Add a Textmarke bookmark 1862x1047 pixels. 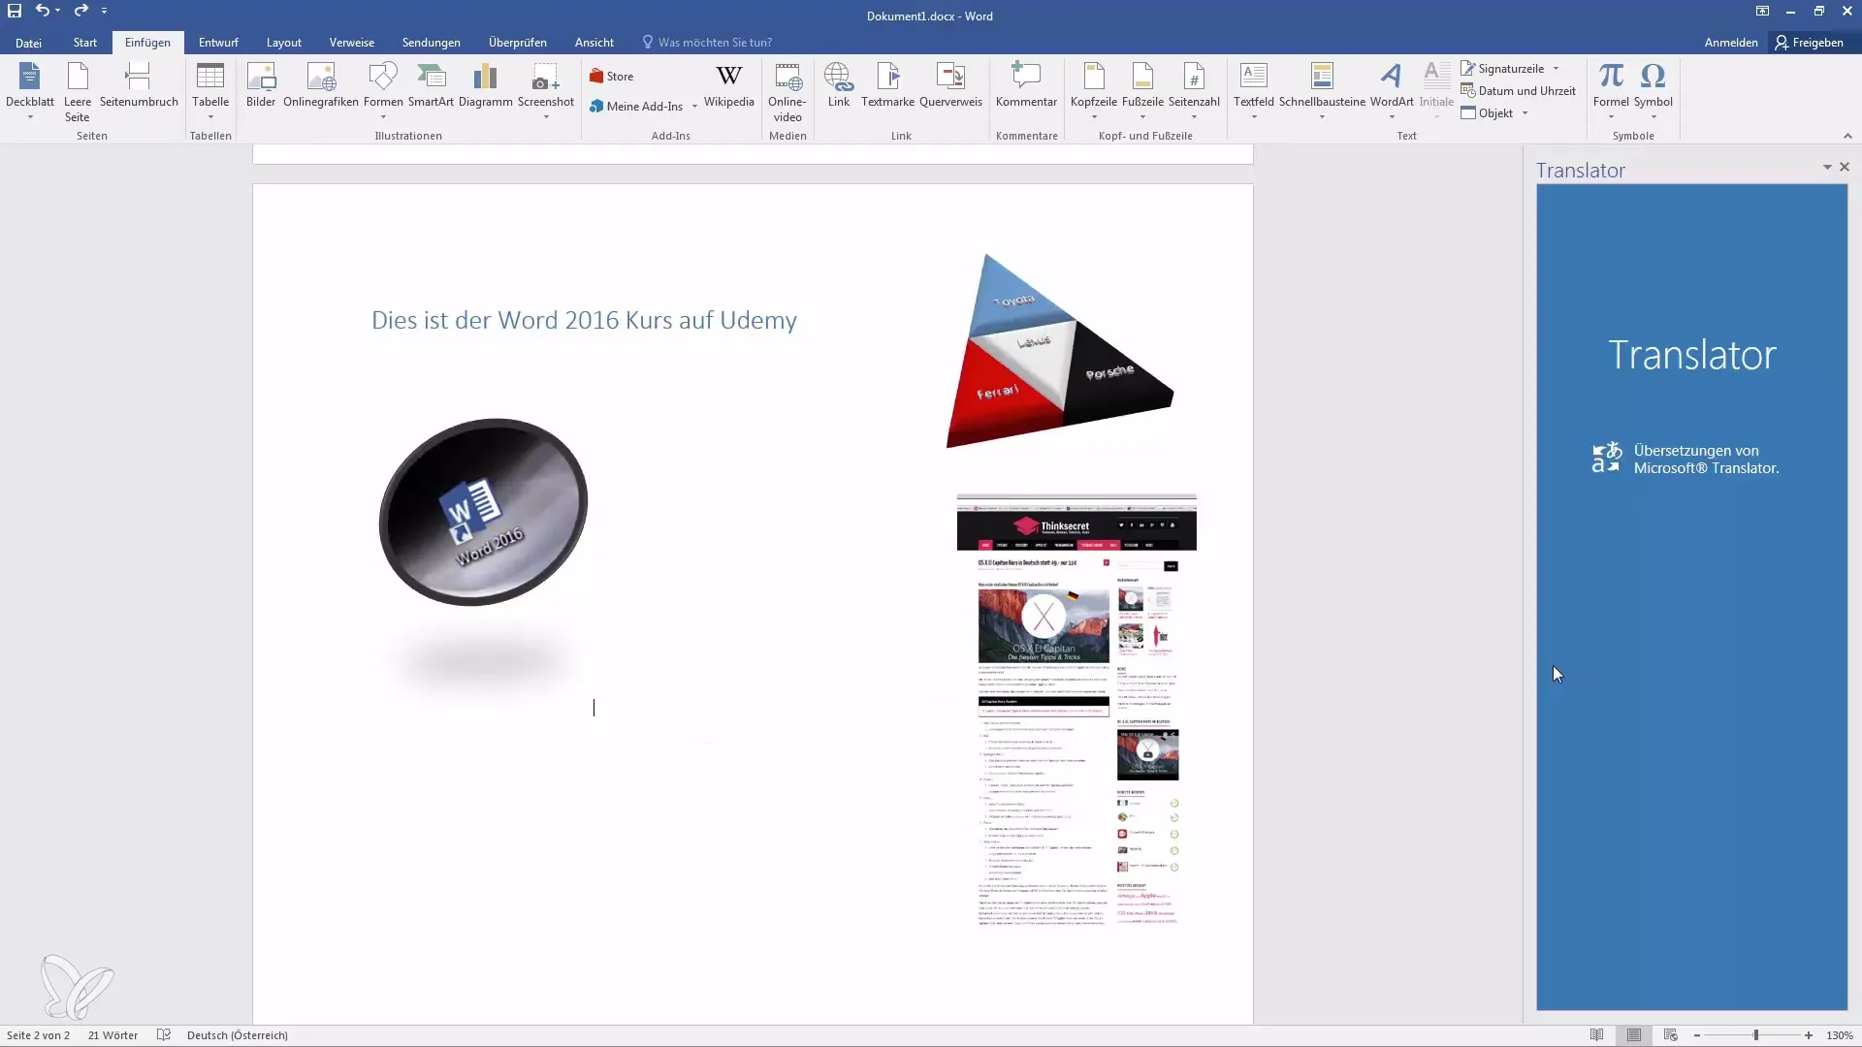[887, 85]
